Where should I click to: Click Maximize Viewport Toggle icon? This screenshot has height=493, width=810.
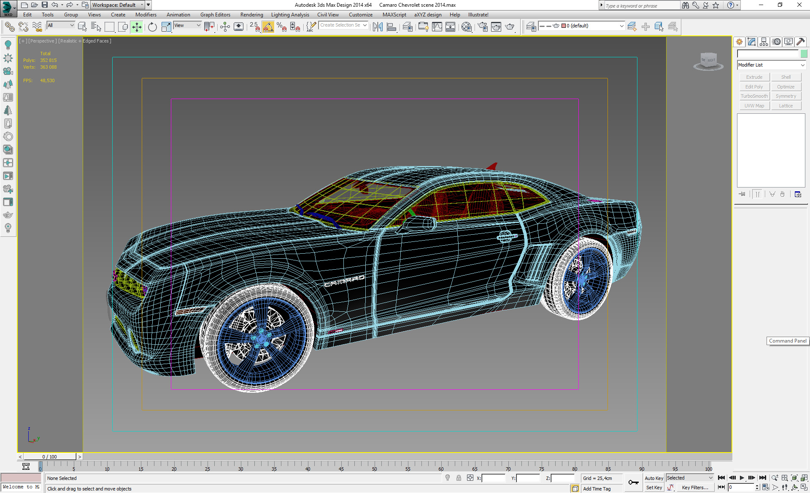(804, 488)
